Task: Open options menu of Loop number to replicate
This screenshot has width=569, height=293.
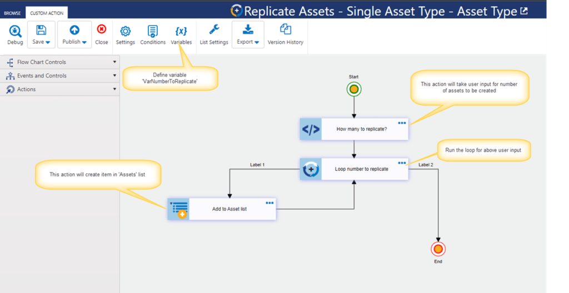Action: pos(402,163)
